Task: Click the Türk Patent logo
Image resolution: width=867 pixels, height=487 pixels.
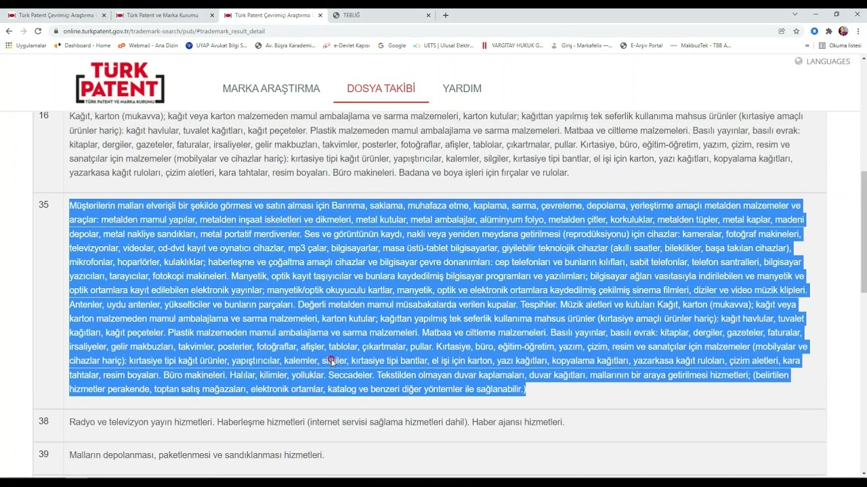Action: (120, 83)
